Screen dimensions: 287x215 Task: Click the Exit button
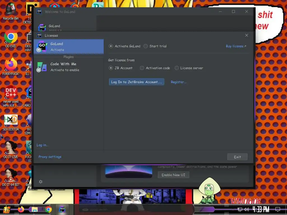(237, 157)
